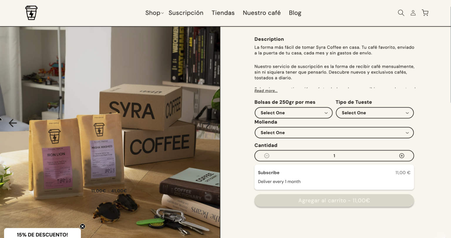This screenshot has height=238, width=451.
Task: Go to Suscripción page
Action: coord(186,13)
